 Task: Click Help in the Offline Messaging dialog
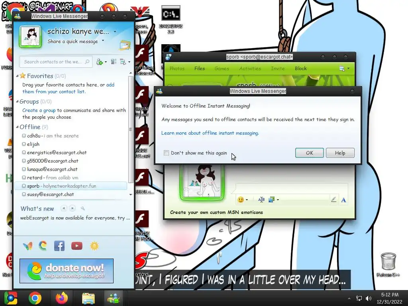pos(340,153)
